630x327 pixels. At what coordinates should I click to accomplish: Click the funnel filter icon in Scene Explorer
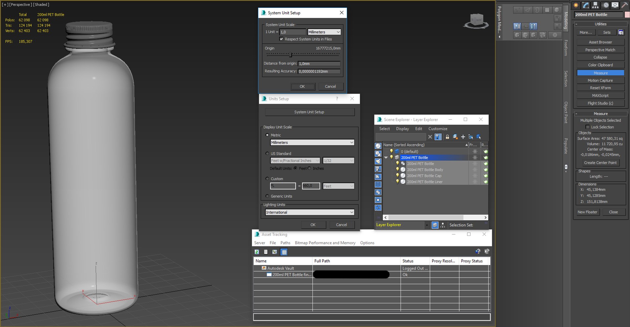click(x=438, y=137)
